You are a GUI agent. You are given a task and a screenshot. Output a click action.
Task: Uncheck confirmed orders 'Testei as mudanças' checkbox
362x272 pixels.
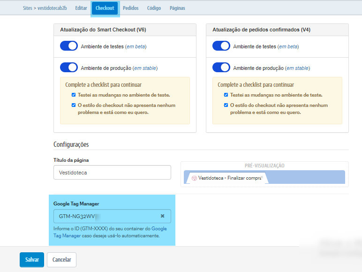point(226,95)
